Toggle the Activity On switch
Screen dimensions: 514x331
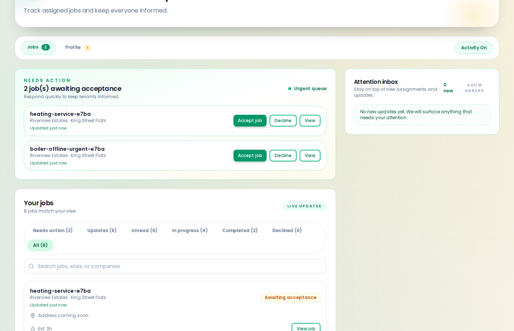[474, 48]
